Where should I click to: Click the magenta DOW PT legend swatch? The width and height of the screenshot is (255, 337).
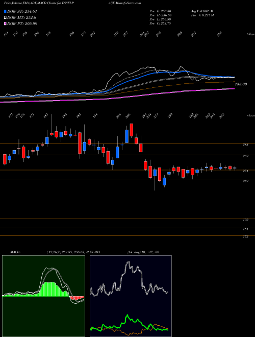pyautogui.click(x=5, y=23)
